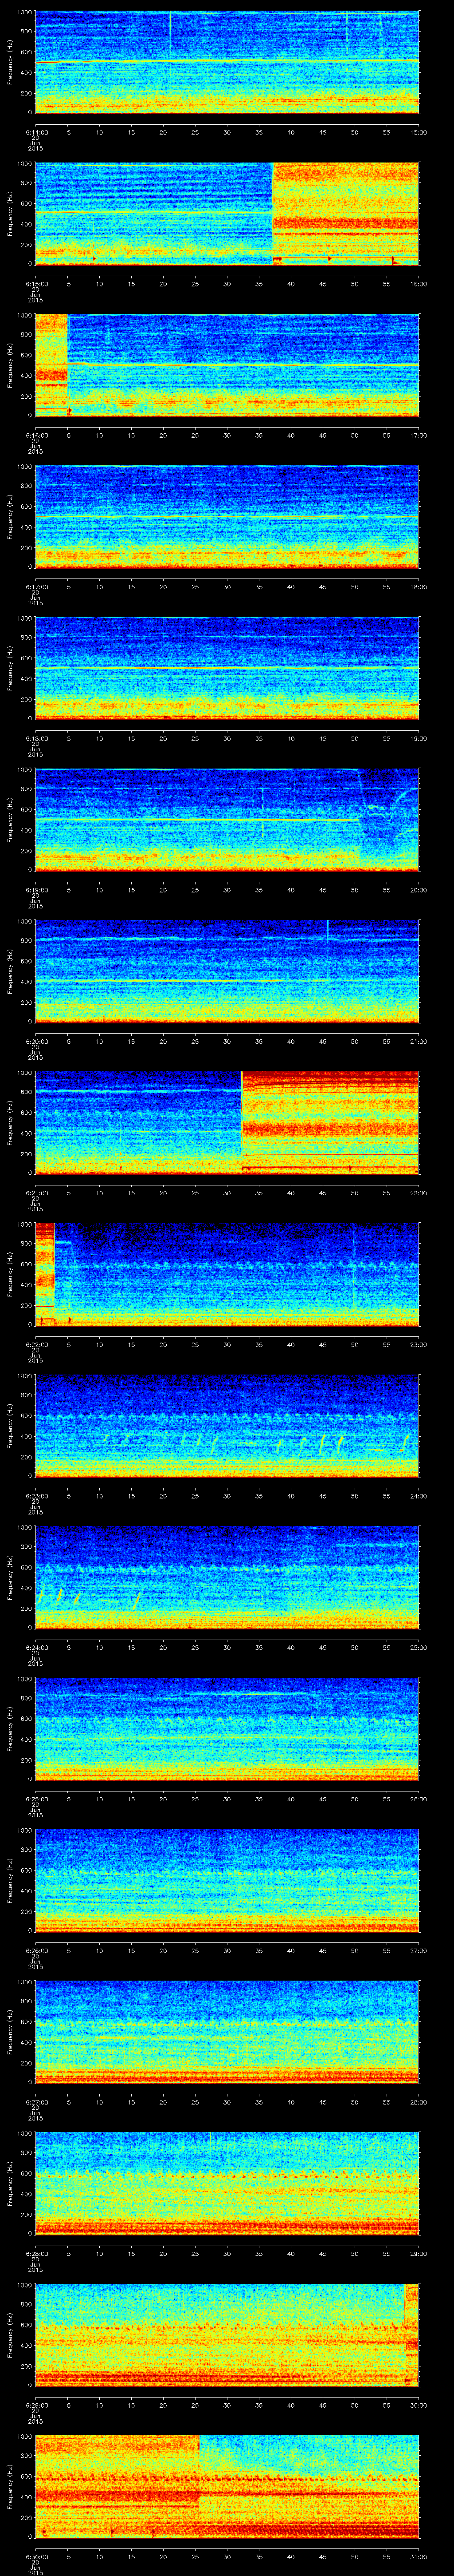Click the spectrogram panel starting at 6:21:00

[227, 1122]
